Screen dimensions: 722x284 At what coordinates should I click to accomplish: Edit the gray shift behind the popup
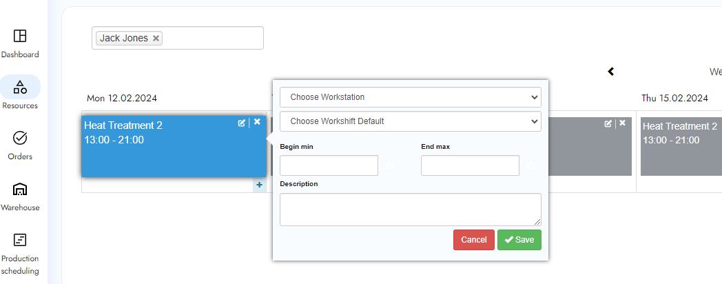coord(608,123)
